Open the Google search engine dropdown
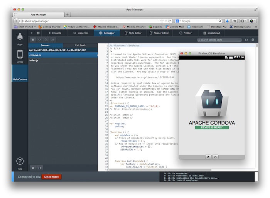 click(x=178, y=21)
